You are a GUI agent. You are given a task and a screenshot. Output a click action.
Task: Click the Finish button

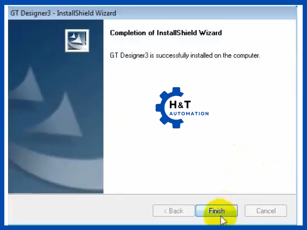216,210
